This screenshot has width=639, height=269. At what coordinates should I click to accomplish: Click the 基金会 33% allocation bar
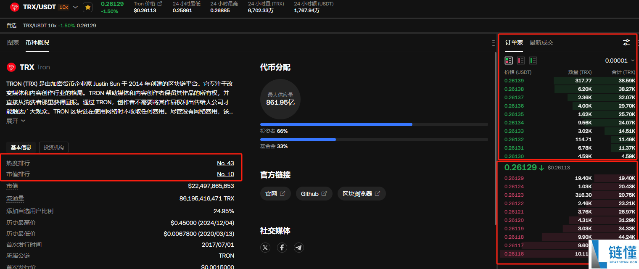(x=374, y=140)
